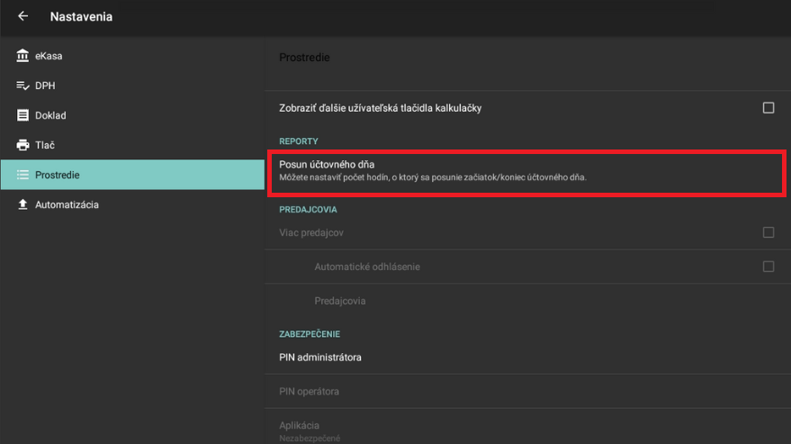Click the Automatizácia upload icon
The width and height of the screenshot is (791, 444).
pyautogui.click(x=22, y=204)
